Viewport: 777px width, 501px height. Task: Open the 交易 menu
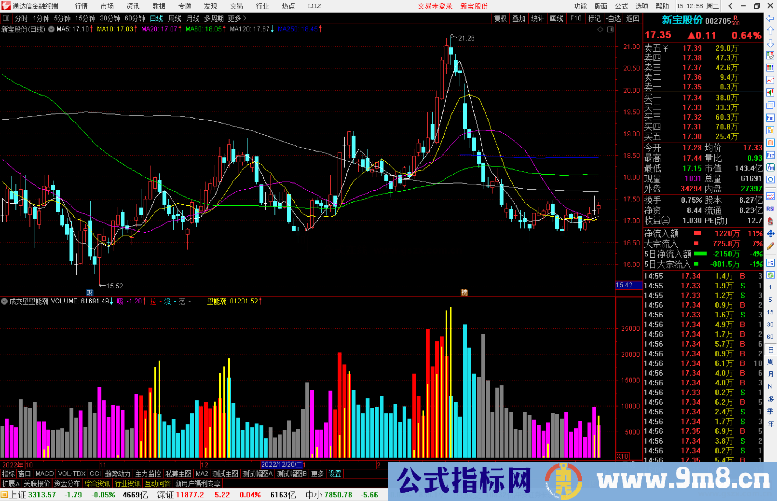coord(236,6)
